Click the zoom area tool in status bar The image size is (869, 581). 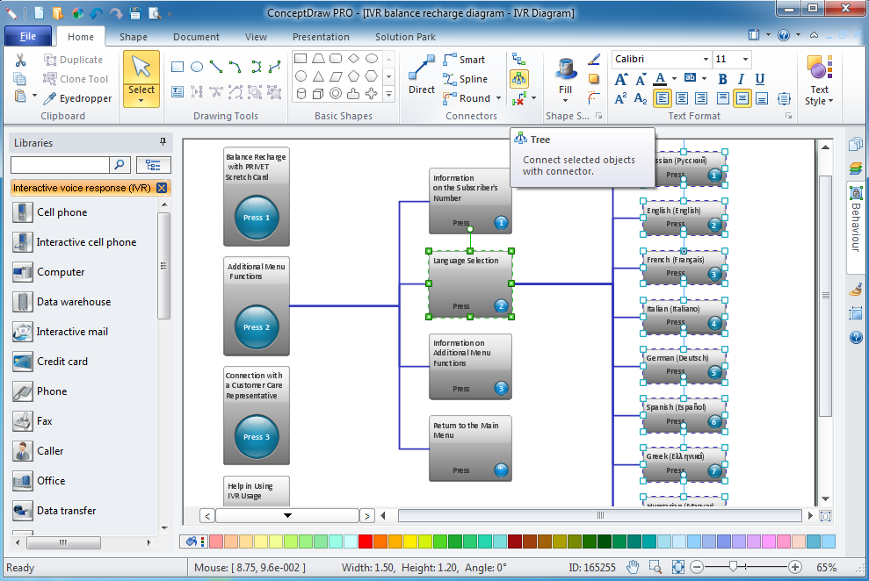655,567
